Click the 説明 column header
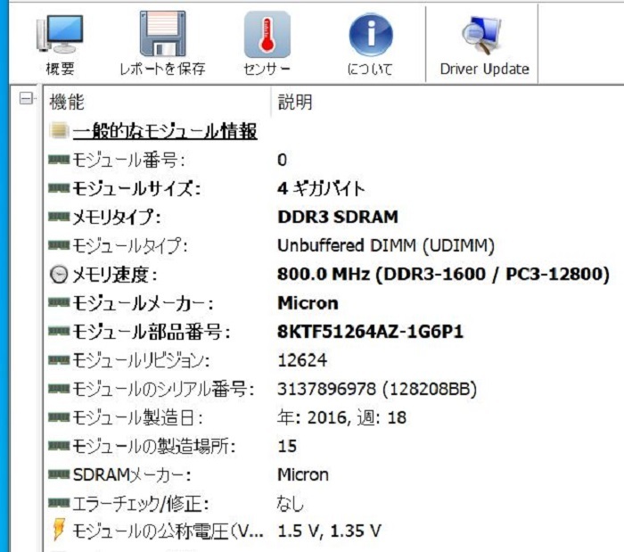Screen dimensions: 624x552 tap(295, 103)
